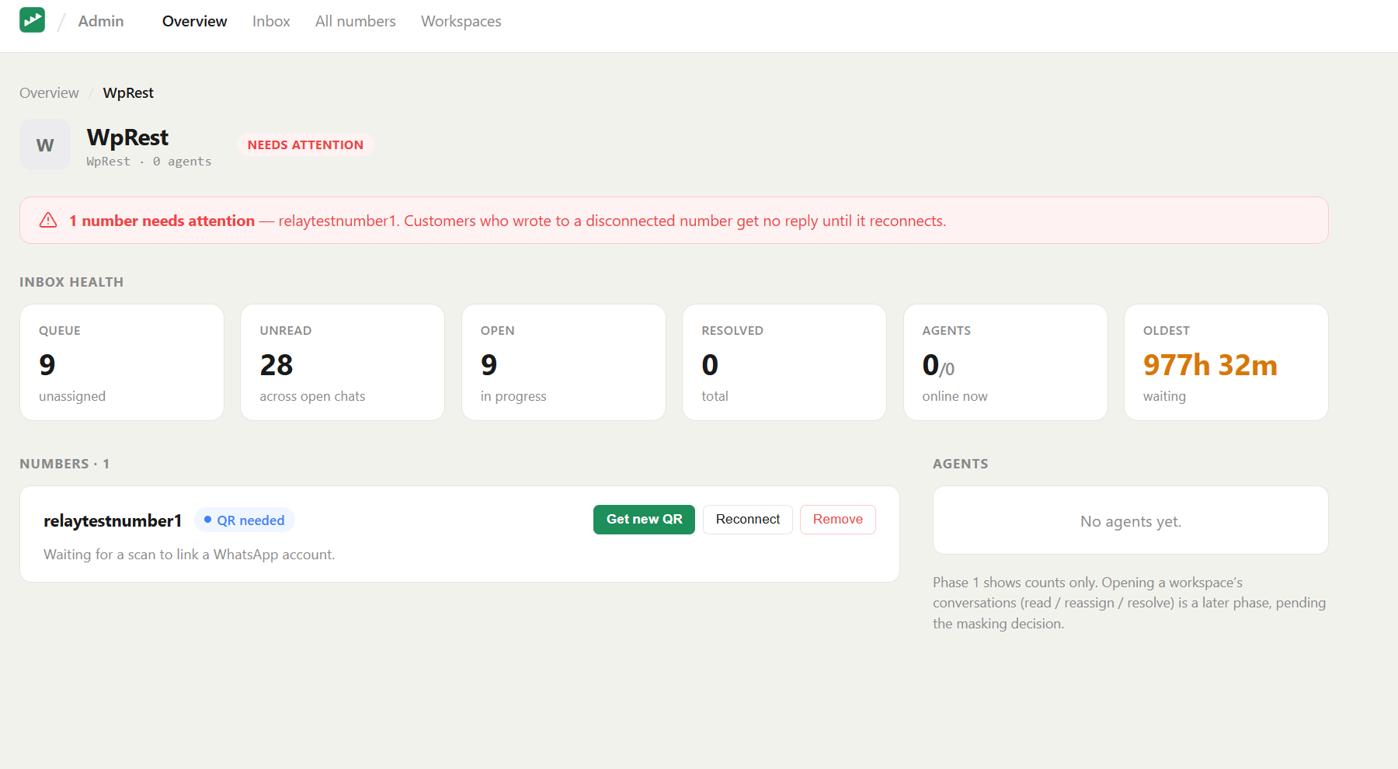Click the AGENTS section heading
The image size is (1398, 769).
[961, 464]
